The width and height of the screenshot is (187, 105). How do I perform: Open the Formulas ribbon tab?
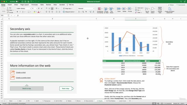(x=34, y=5)
